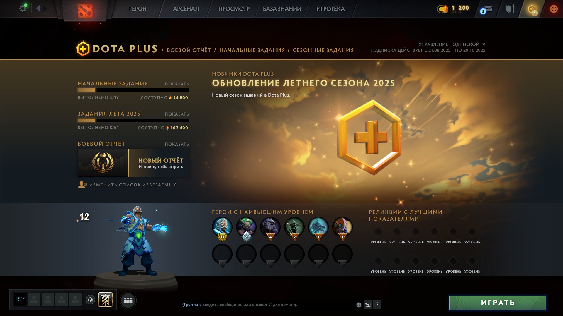Click the emoticon smiley icon in chat

point(359,305)
